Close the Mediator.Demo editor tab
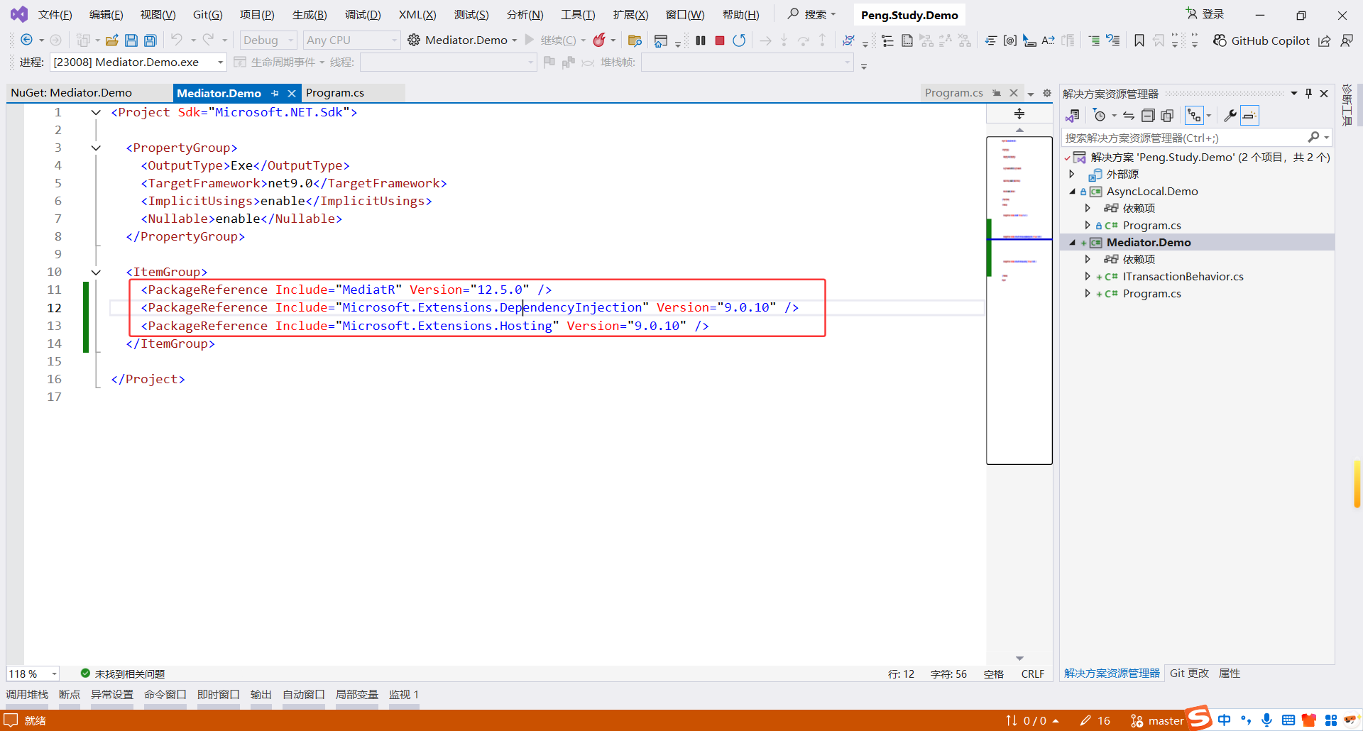Screen dimensions: 1363x731 pos(292,93)
